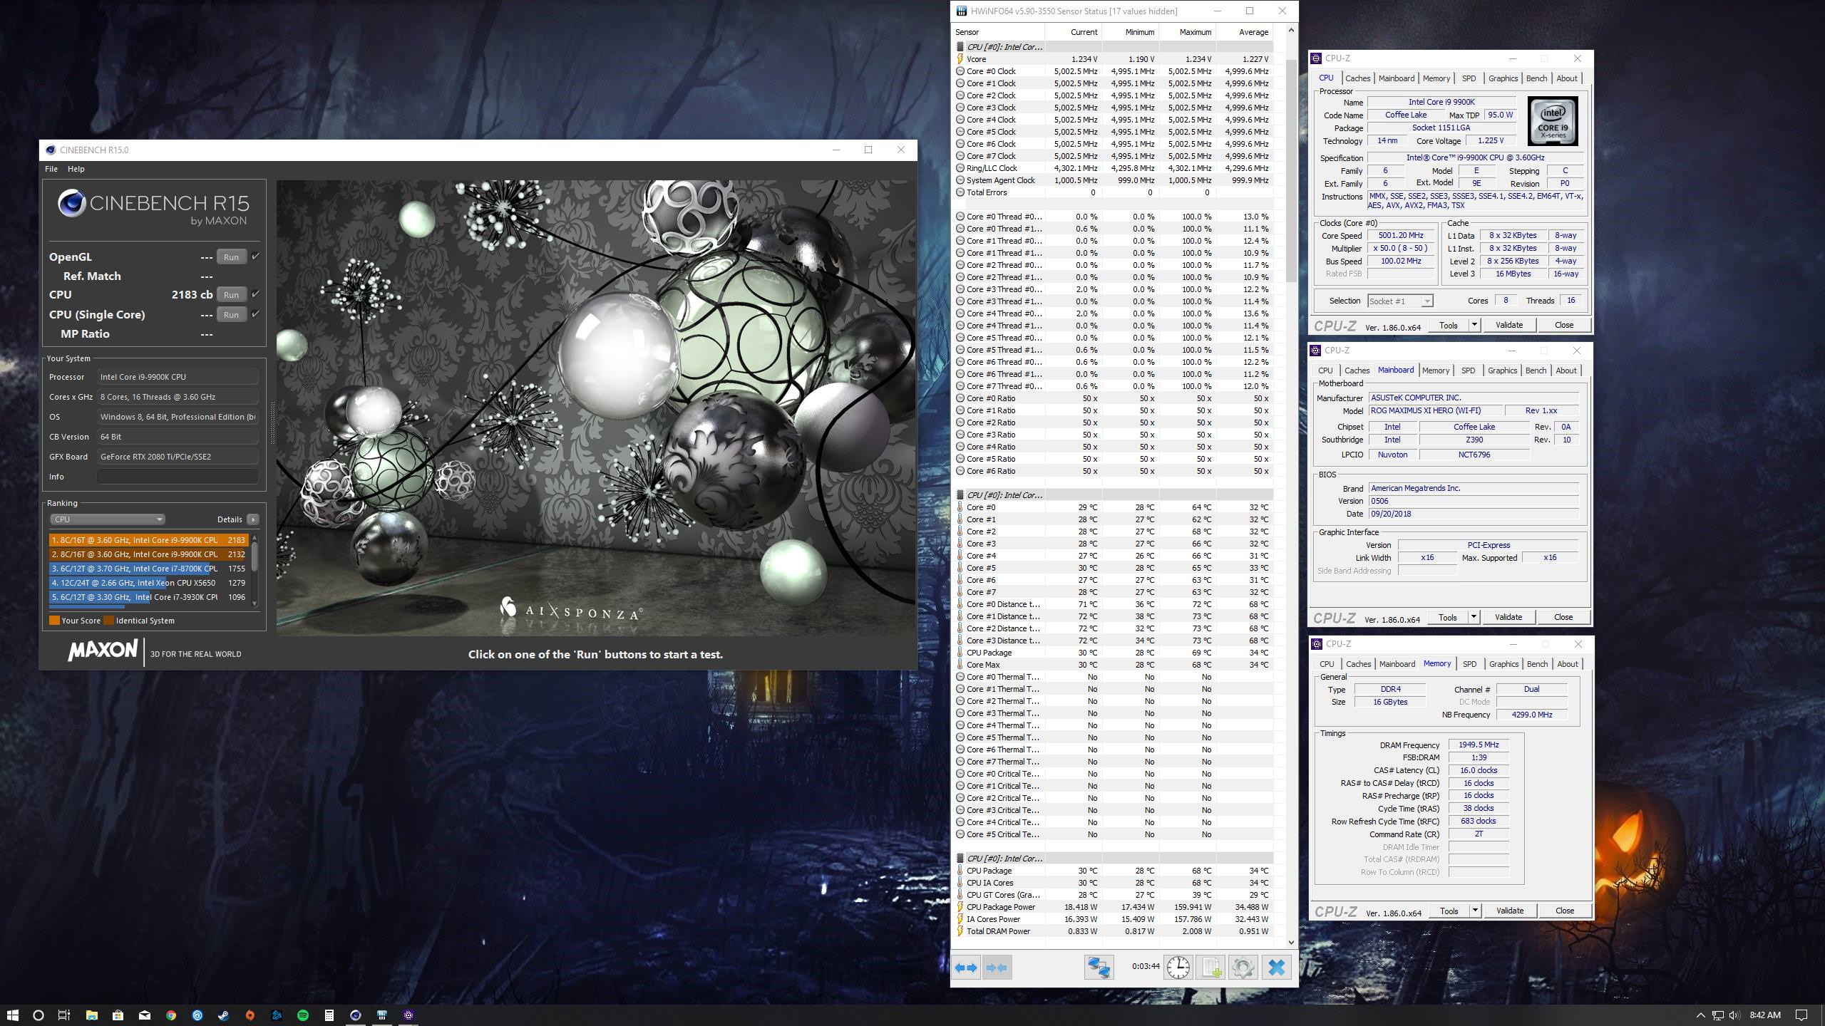Open Tools dropdown arrow in CPU-Z Memory window

[x=1475, y=911]
